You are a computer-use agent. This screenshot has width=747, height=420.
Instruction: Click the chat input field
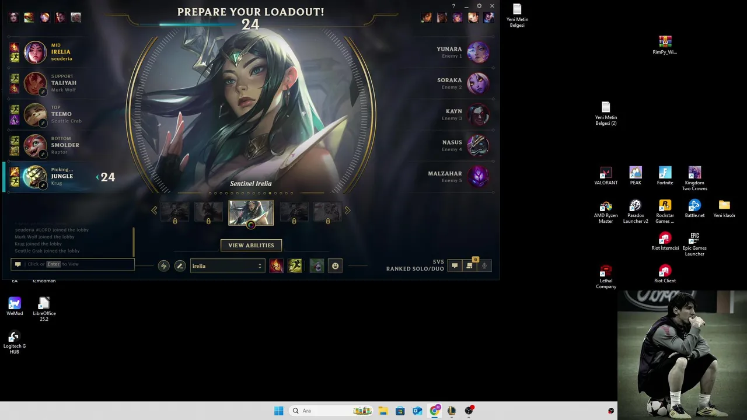72,264
